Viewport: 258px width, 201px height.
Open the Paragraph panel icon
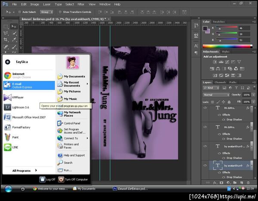click(x=196, y=53)
